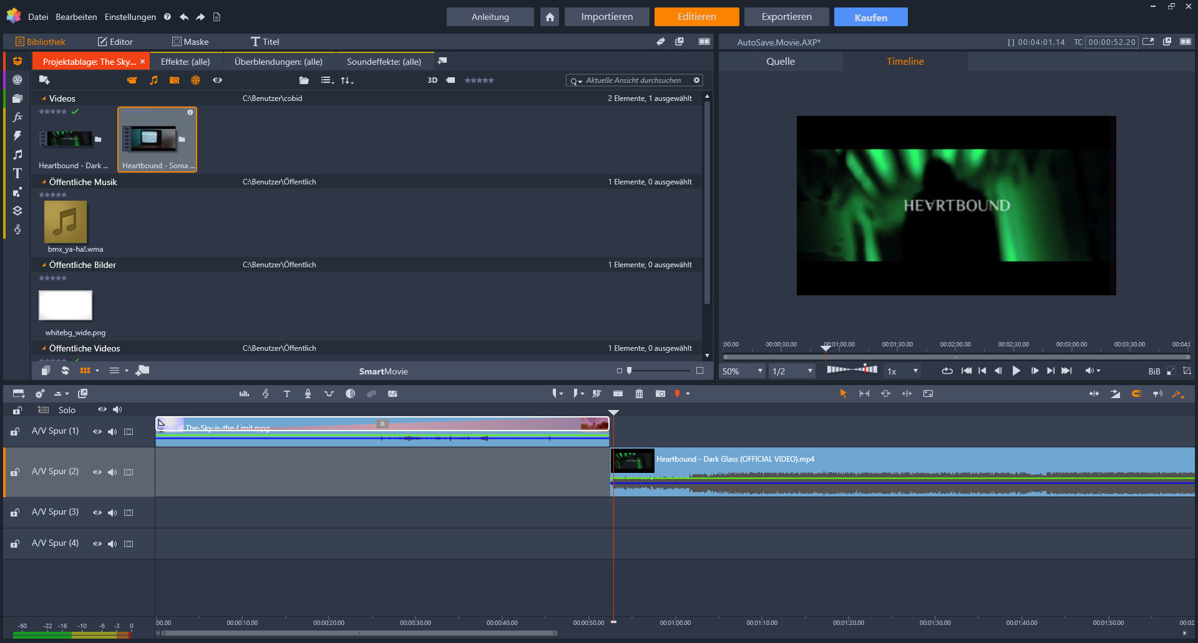
Task: Click the snapshot camera icon in the timeline toolbar
Action: point(660,393)
